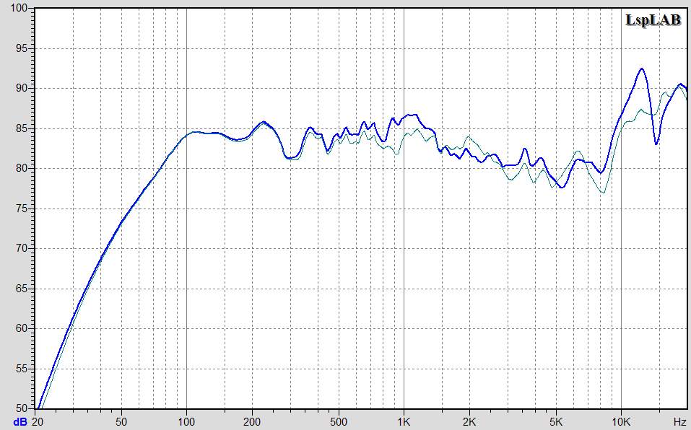The height and width of the screenshot is (430, 691).
Task: Click the 20 frequency axis label
Action: 37,422
